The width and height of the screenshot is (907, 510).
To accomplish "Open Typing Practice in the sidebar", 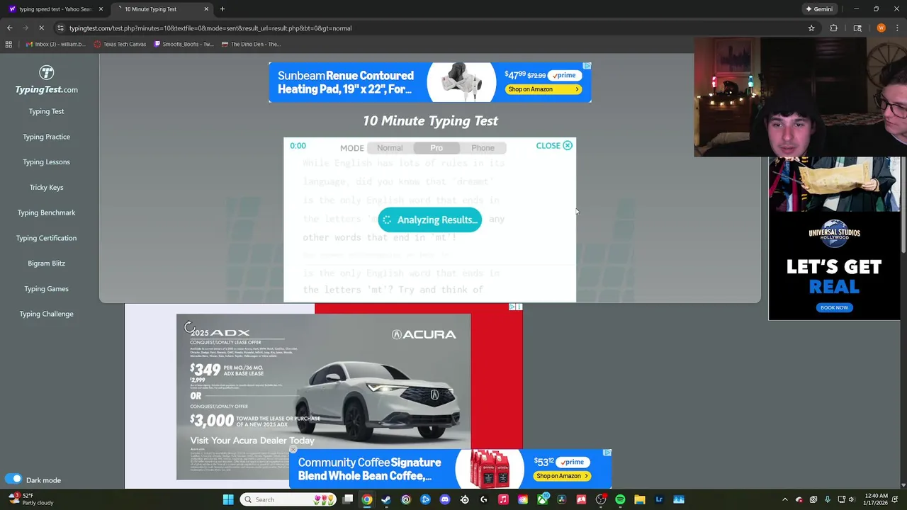I will 46,137.
